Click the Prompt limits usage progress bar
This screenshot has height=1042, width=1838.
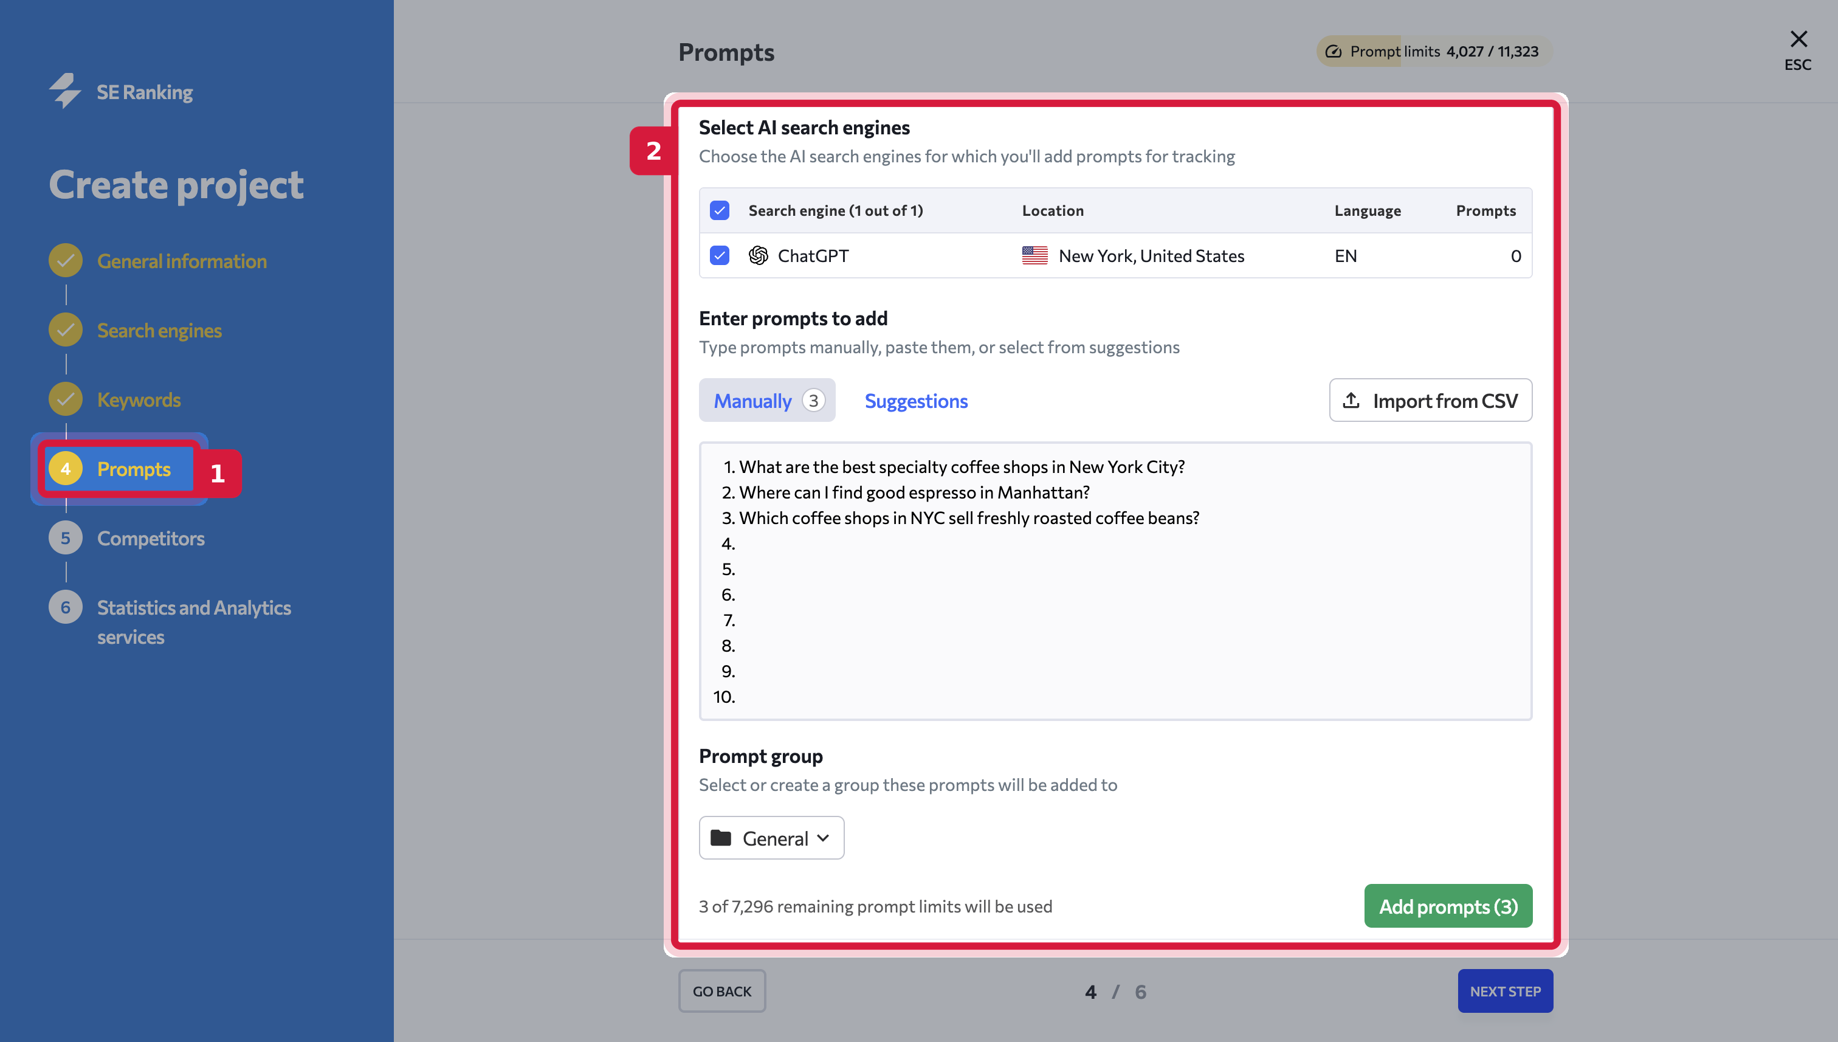[1434, 52]
